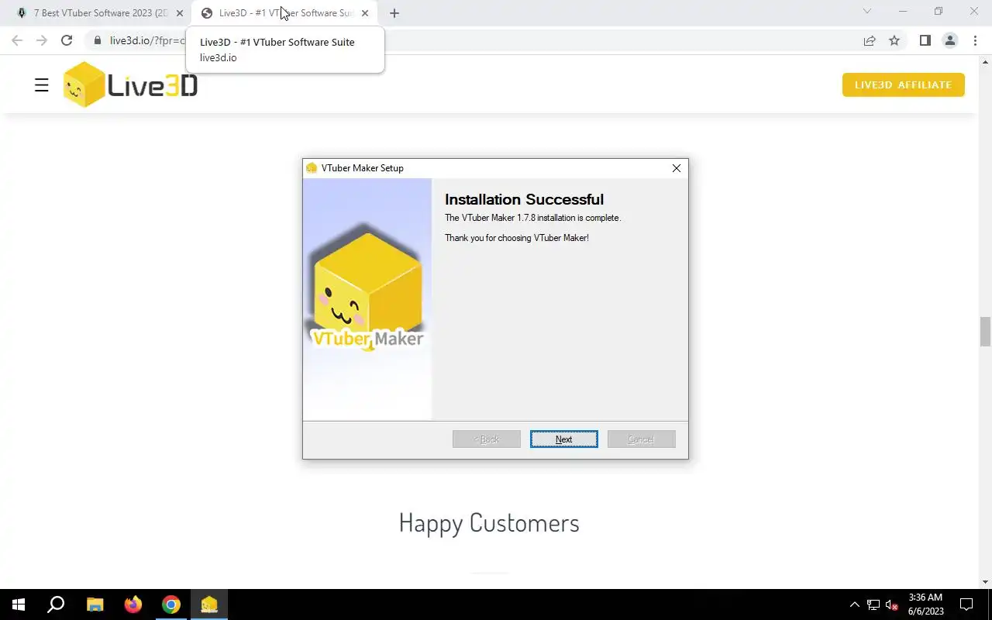Screen dimensions: 992x620
Task: Select the Live3D browser tab
Action: (285, 13)
